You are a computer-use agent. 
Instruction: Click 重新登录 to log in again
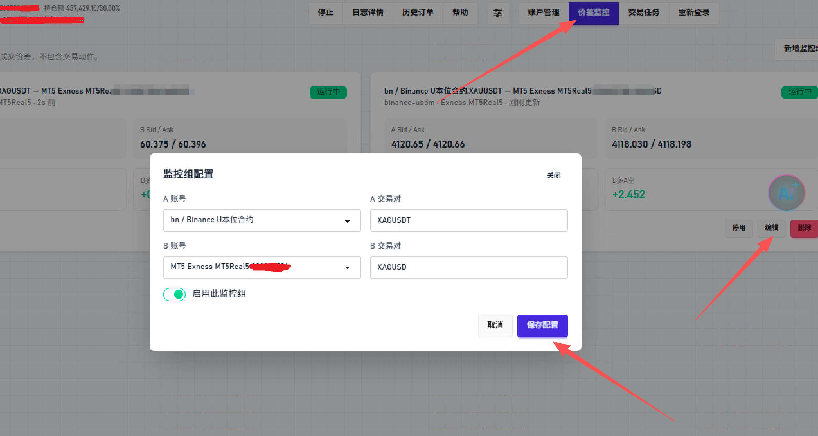pyautogui.click(x=694, y=13)
